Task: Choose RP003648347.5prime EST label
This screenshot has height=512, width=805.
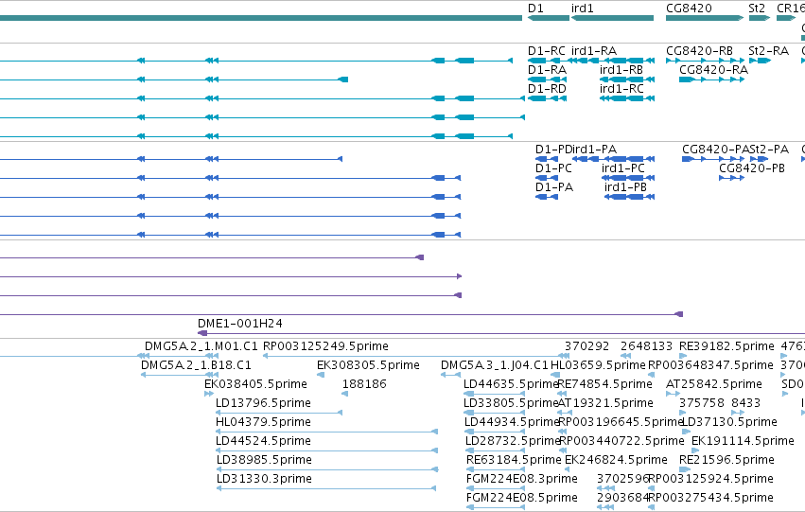Action: [x=710, y=365]
